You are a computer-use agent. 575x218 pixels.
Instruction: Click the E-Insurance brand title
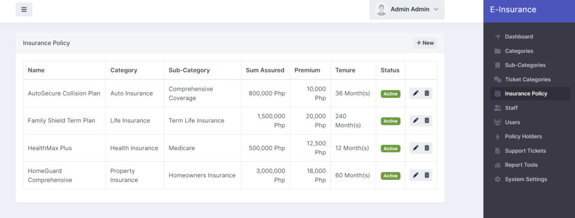(513, 10)
